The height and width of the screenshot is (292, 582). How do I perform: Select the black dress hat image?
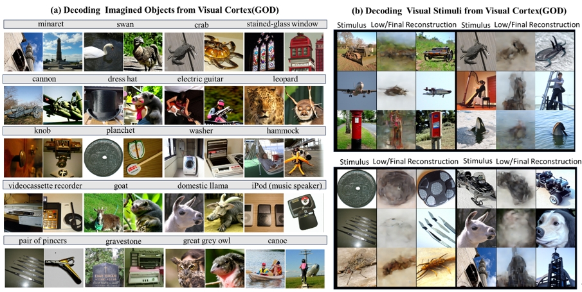(x=102, y=105)
